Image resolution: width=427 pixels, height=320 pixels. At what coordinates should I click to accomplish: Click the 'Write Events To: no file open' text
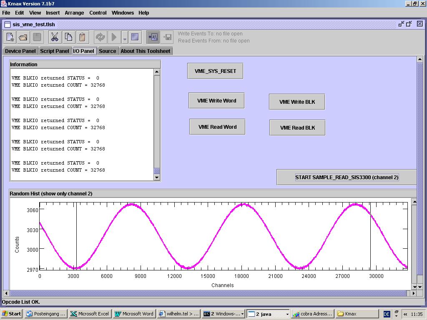click(x=210, y=34)
